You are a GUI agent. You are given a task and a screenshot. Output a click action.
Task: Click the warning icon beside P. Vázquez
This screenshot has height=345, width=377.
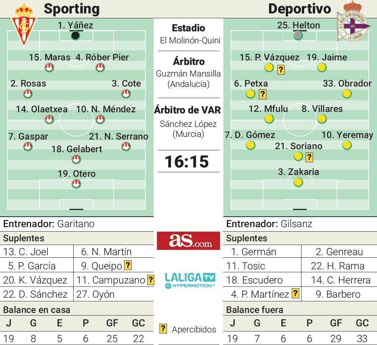click(281, 70)
